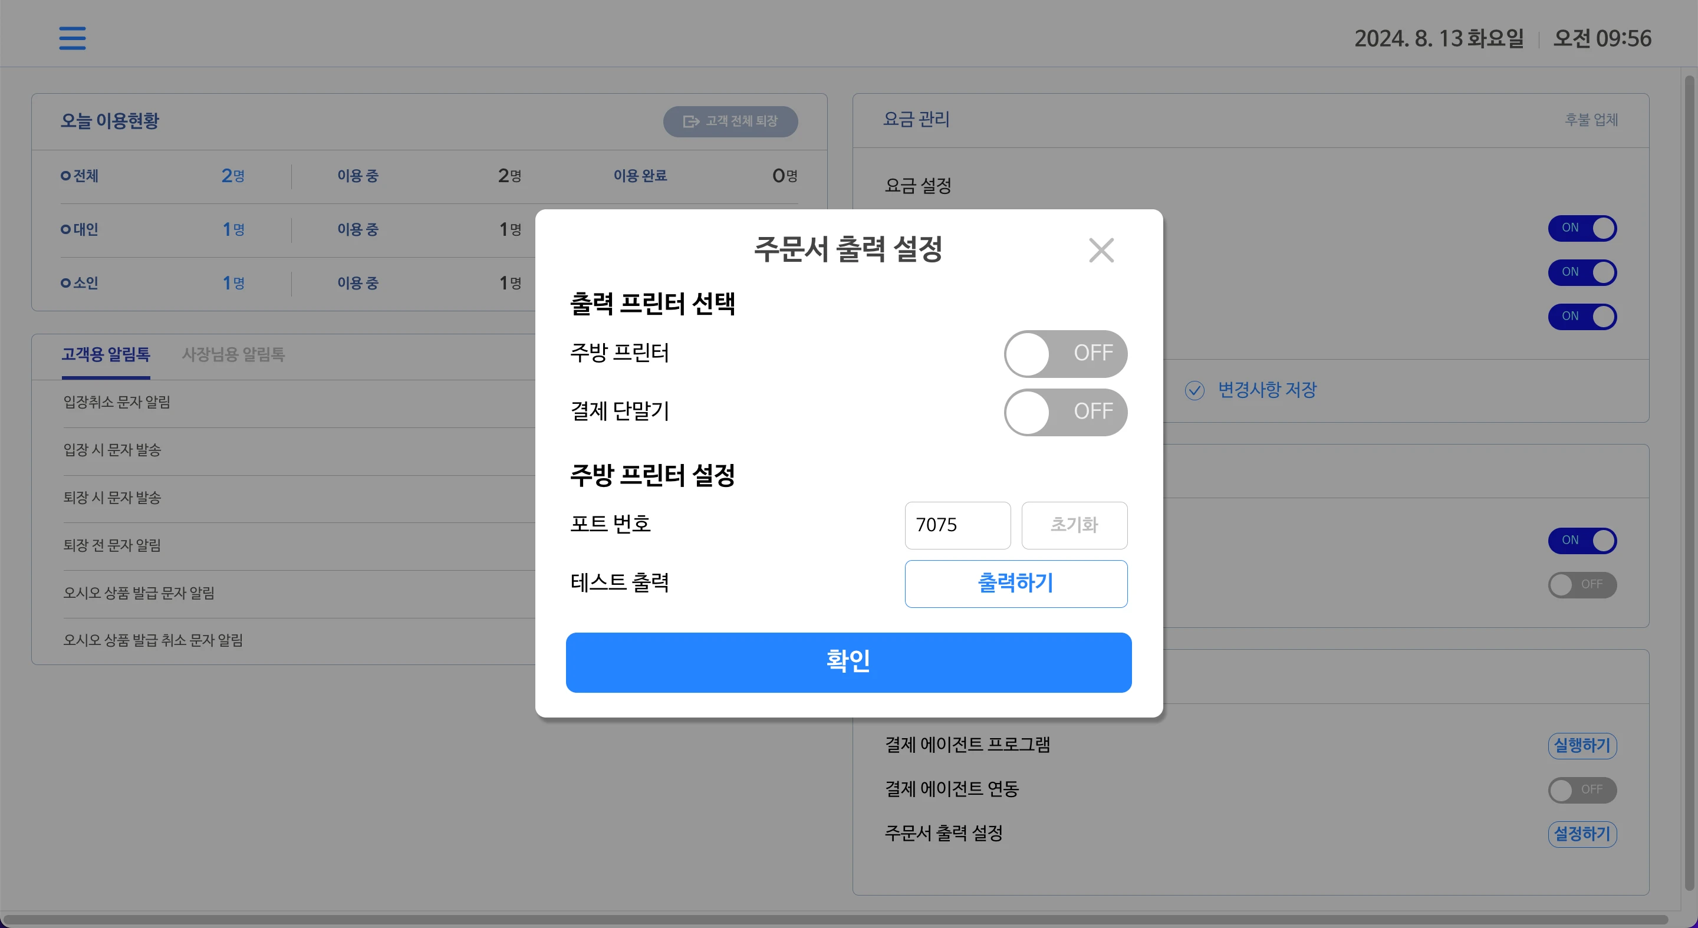Viewport: 1698px width, 928px height.
Task: Click the 초기화 reset button
Action: coord(1074,525)
